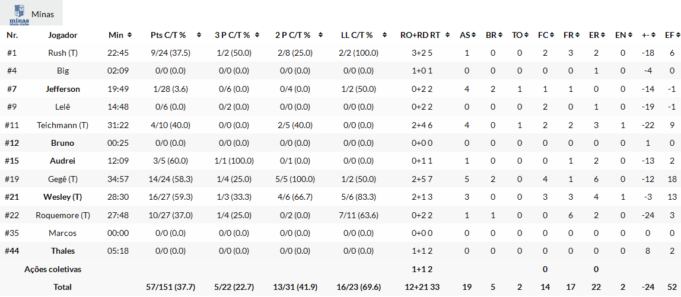Open player Thales link
The width and height of the screenshot is (681, 297).
coord(63,251)
